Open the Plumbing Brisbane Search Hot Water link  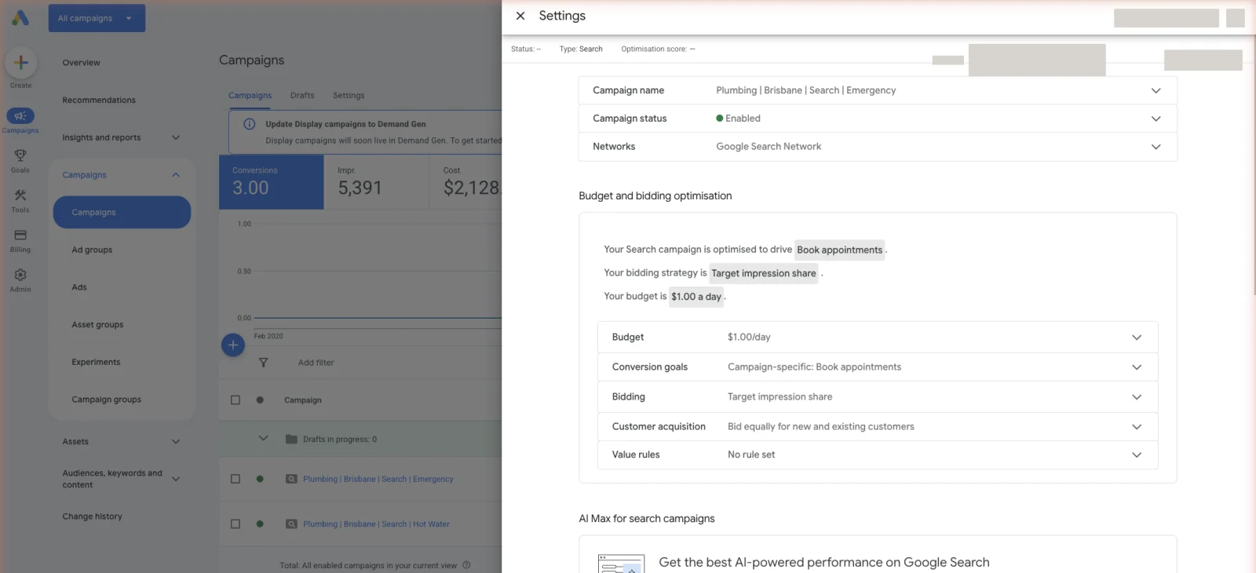click(x=377, y=524)
